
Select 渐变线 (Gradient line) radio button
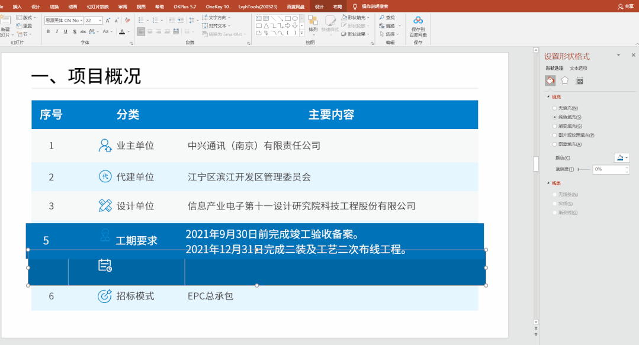click(x=554, y=212)
